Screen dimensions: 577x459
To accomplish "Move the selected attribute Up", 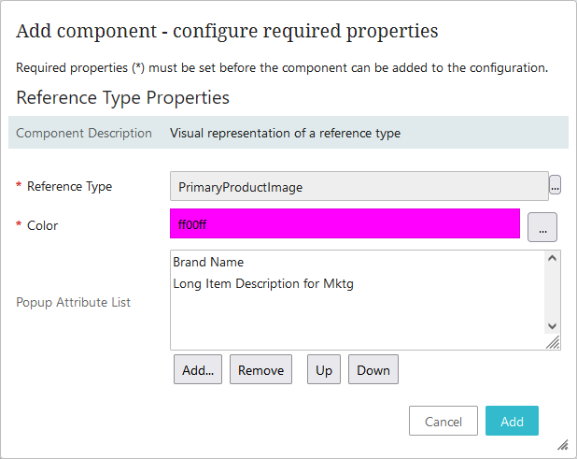I will click(x=324, y=370).
